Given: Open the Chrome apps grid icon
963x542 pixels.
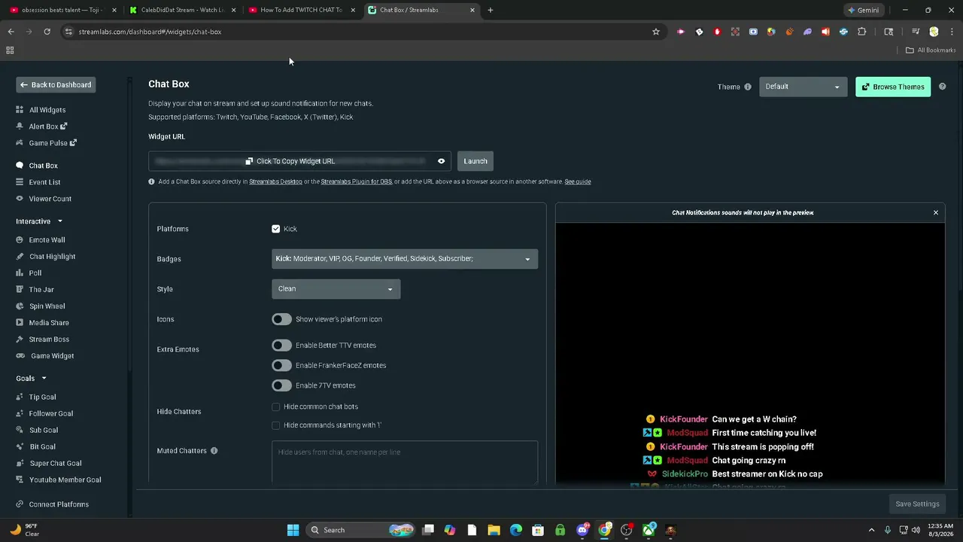Looking at the screenshot, I should [10, 50].
